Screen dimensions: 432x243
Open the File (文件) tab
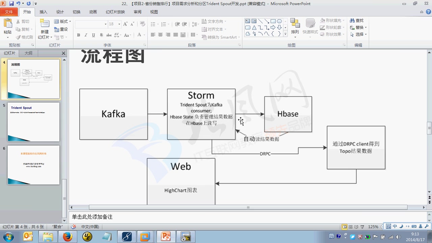pyautogui.click(x=9, y=12)
